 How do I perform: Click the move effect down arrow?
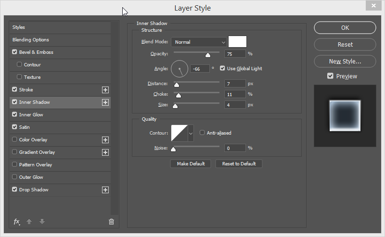[x=42, y=222]
